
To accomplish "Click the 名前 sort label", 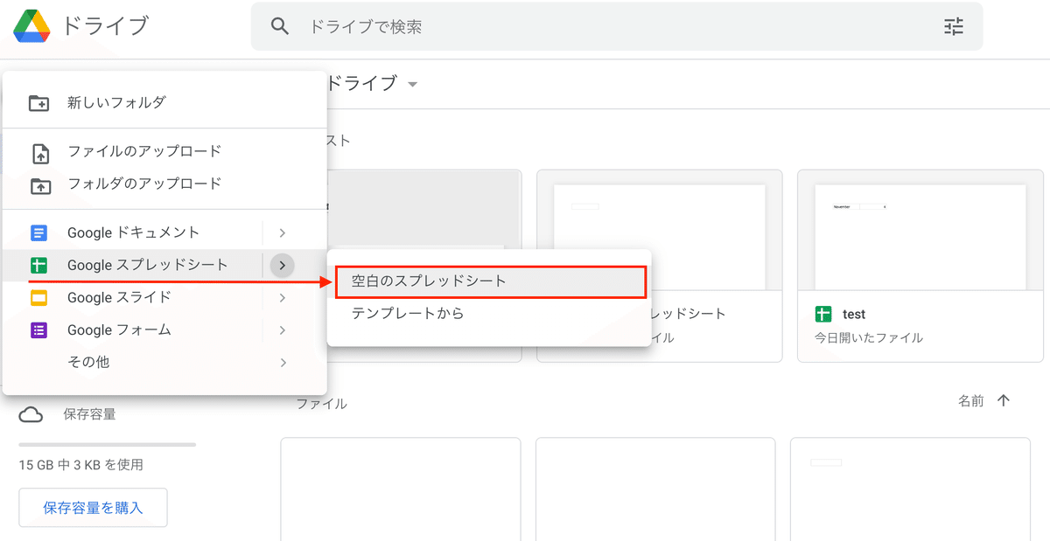I will coord(970,400).
